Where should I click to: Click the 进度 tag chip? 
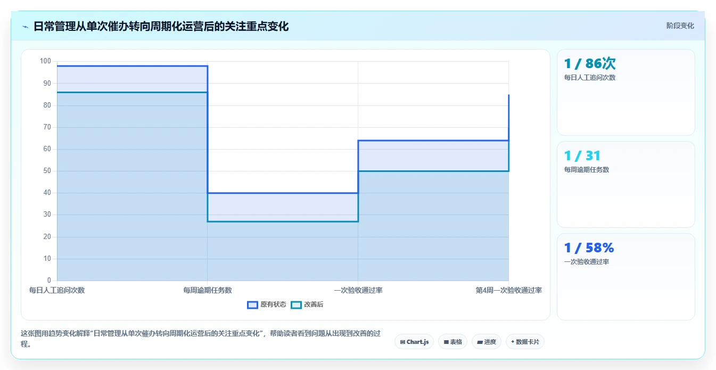coord(487,342)
